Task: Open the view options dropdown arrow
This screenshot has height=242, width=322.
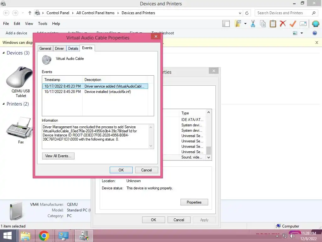Action: pyautogui.click(x=302, y=33)
